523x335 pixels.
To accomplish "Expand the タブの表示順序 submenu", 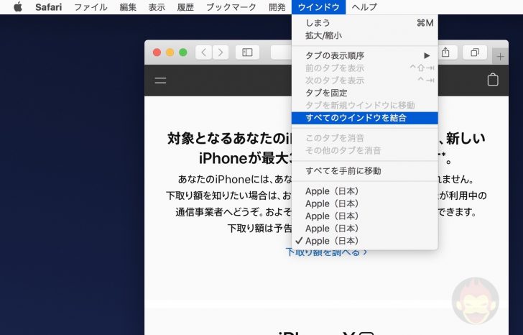I will click(364, 55).
